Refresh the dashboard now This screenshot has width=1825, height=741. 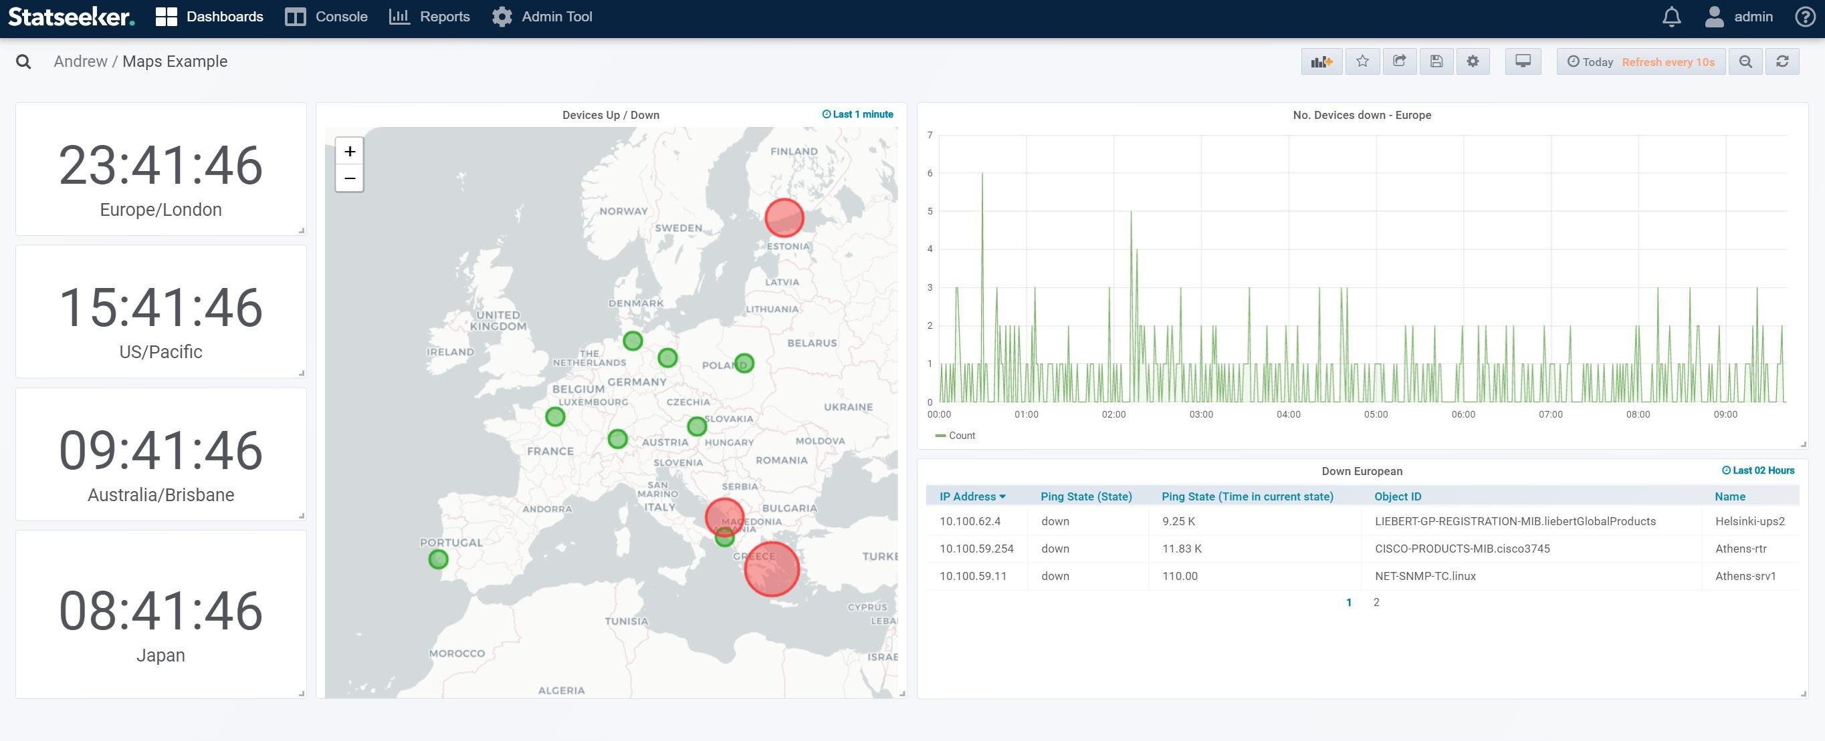coord(1782,61)
